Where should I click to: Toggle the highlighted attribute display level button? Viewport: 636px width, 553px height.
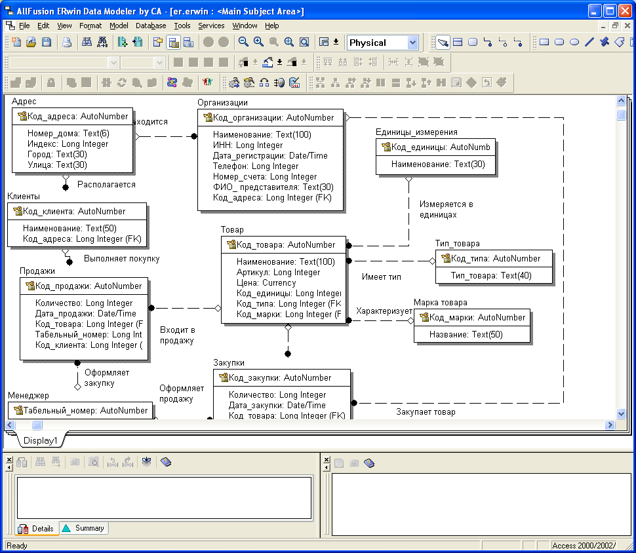pyautogui.click(x=174, y=42)
